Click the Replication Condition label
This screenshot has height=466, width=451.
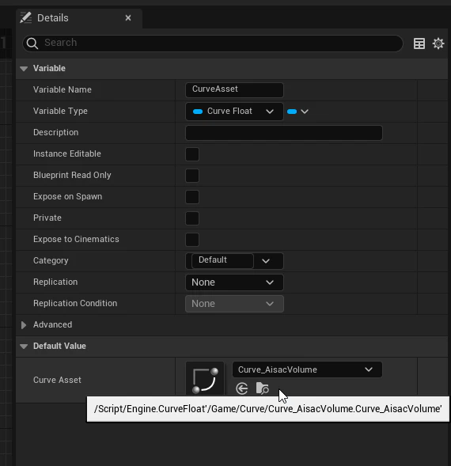coord(75,303)
